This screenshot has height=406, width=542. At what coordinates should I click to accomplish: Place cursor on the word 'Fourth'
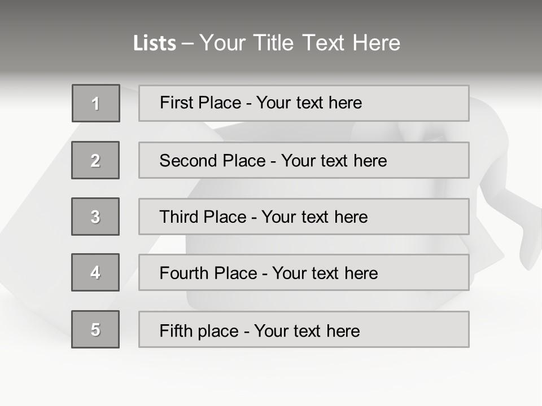tap(185, 273)
